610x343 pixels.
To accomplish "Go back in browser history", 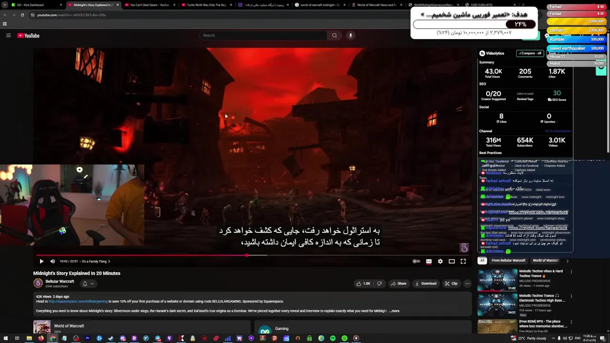I will pyautogui.click(x=5, y=15).
